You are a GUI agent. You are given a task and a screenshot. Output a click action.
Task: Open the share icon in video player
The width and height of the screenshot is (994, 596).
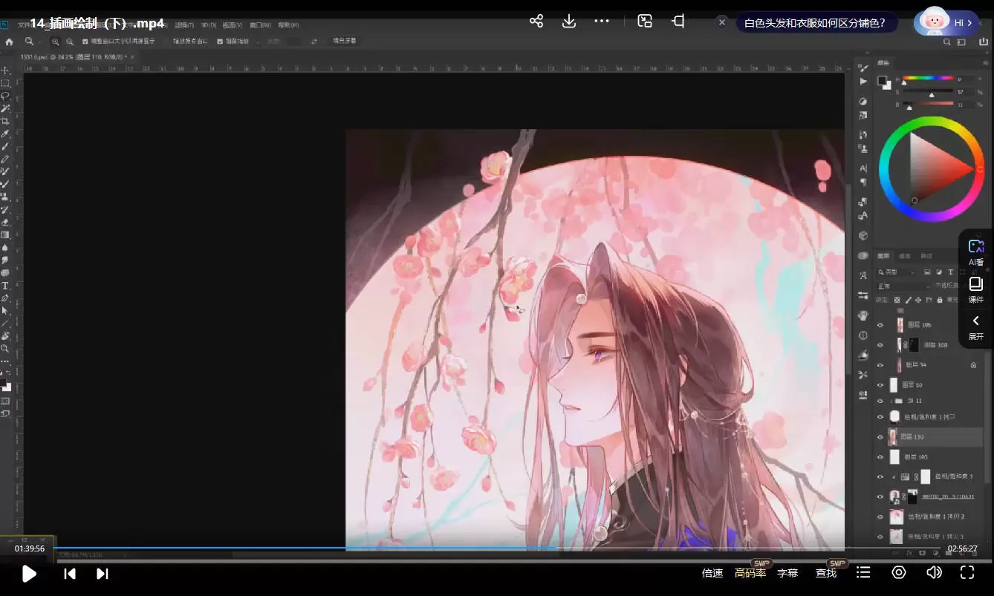click(x=536, y=21)
